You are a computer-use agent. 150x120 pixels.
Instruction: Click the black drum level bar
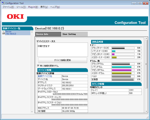pos(123,64)
